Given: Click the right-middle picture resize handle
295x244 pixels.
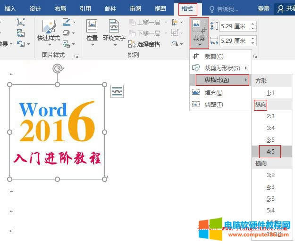Looking at the screenshot, I should point(104,132).
